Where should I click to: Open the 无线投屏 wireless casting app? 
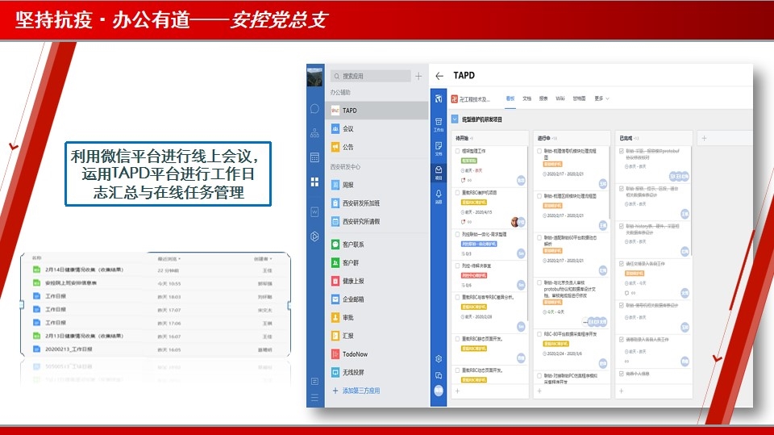pos(377,373)
